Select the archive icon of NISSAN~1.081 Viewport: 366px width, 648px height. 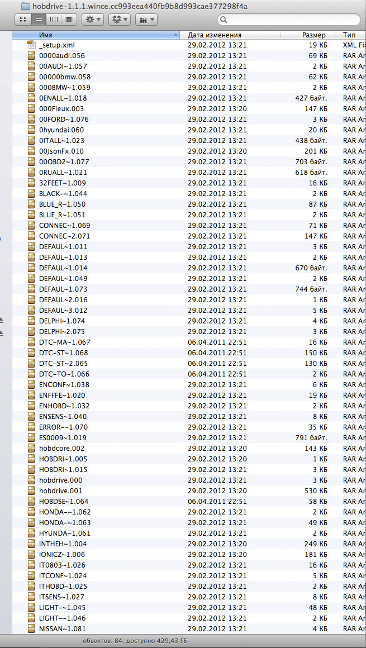click(32, 629)
